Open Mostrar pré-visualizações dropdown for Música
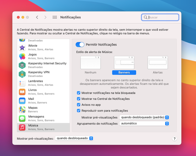 click(144, 117)
